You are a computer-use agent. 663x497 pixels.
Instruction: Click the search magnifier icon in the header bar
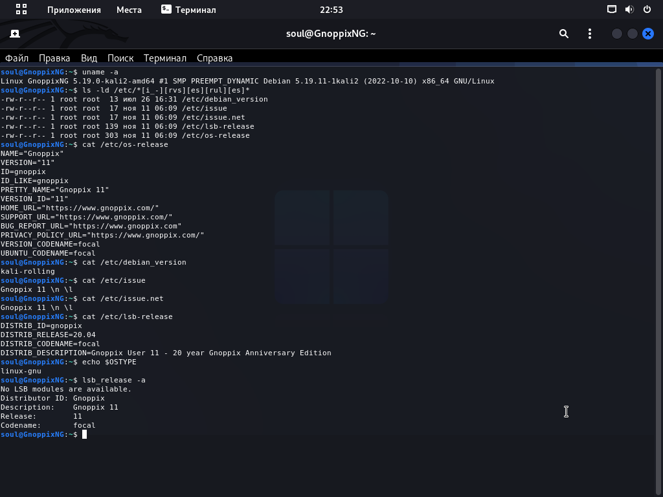[x=564, y=34]
